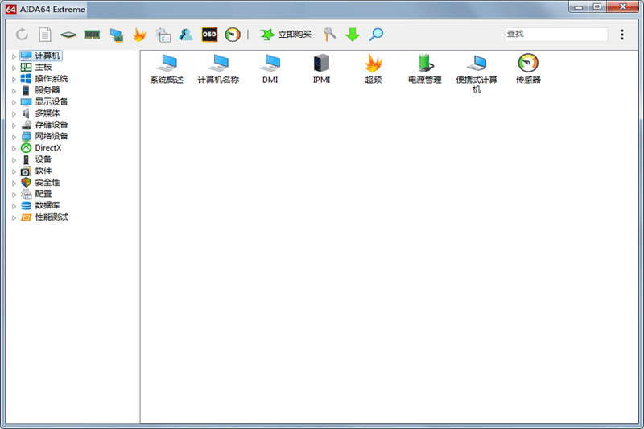The image size is (644, 429).
Task: Open 系统概述 in the main pane
Action: pyautogui.click(x=167, y=64)
